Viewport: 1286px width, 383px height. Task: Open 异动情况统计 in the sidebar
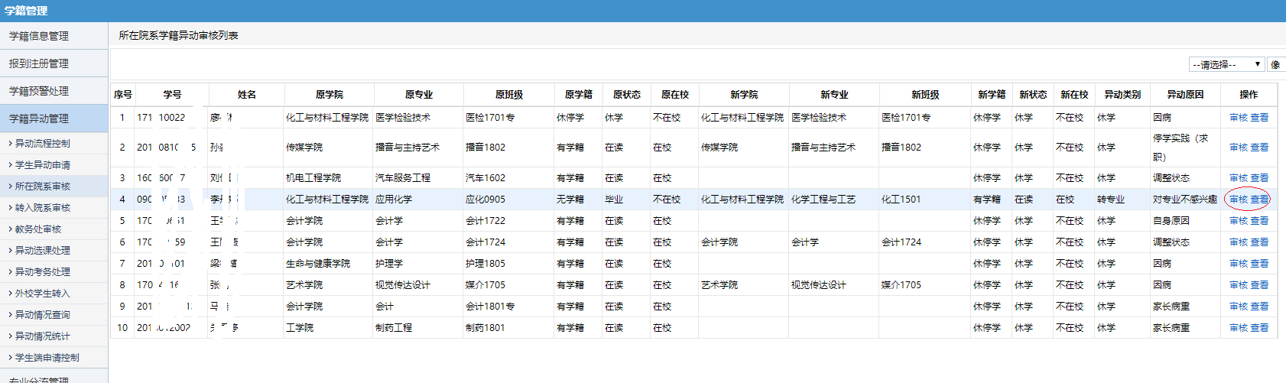[x=43, y=336]
